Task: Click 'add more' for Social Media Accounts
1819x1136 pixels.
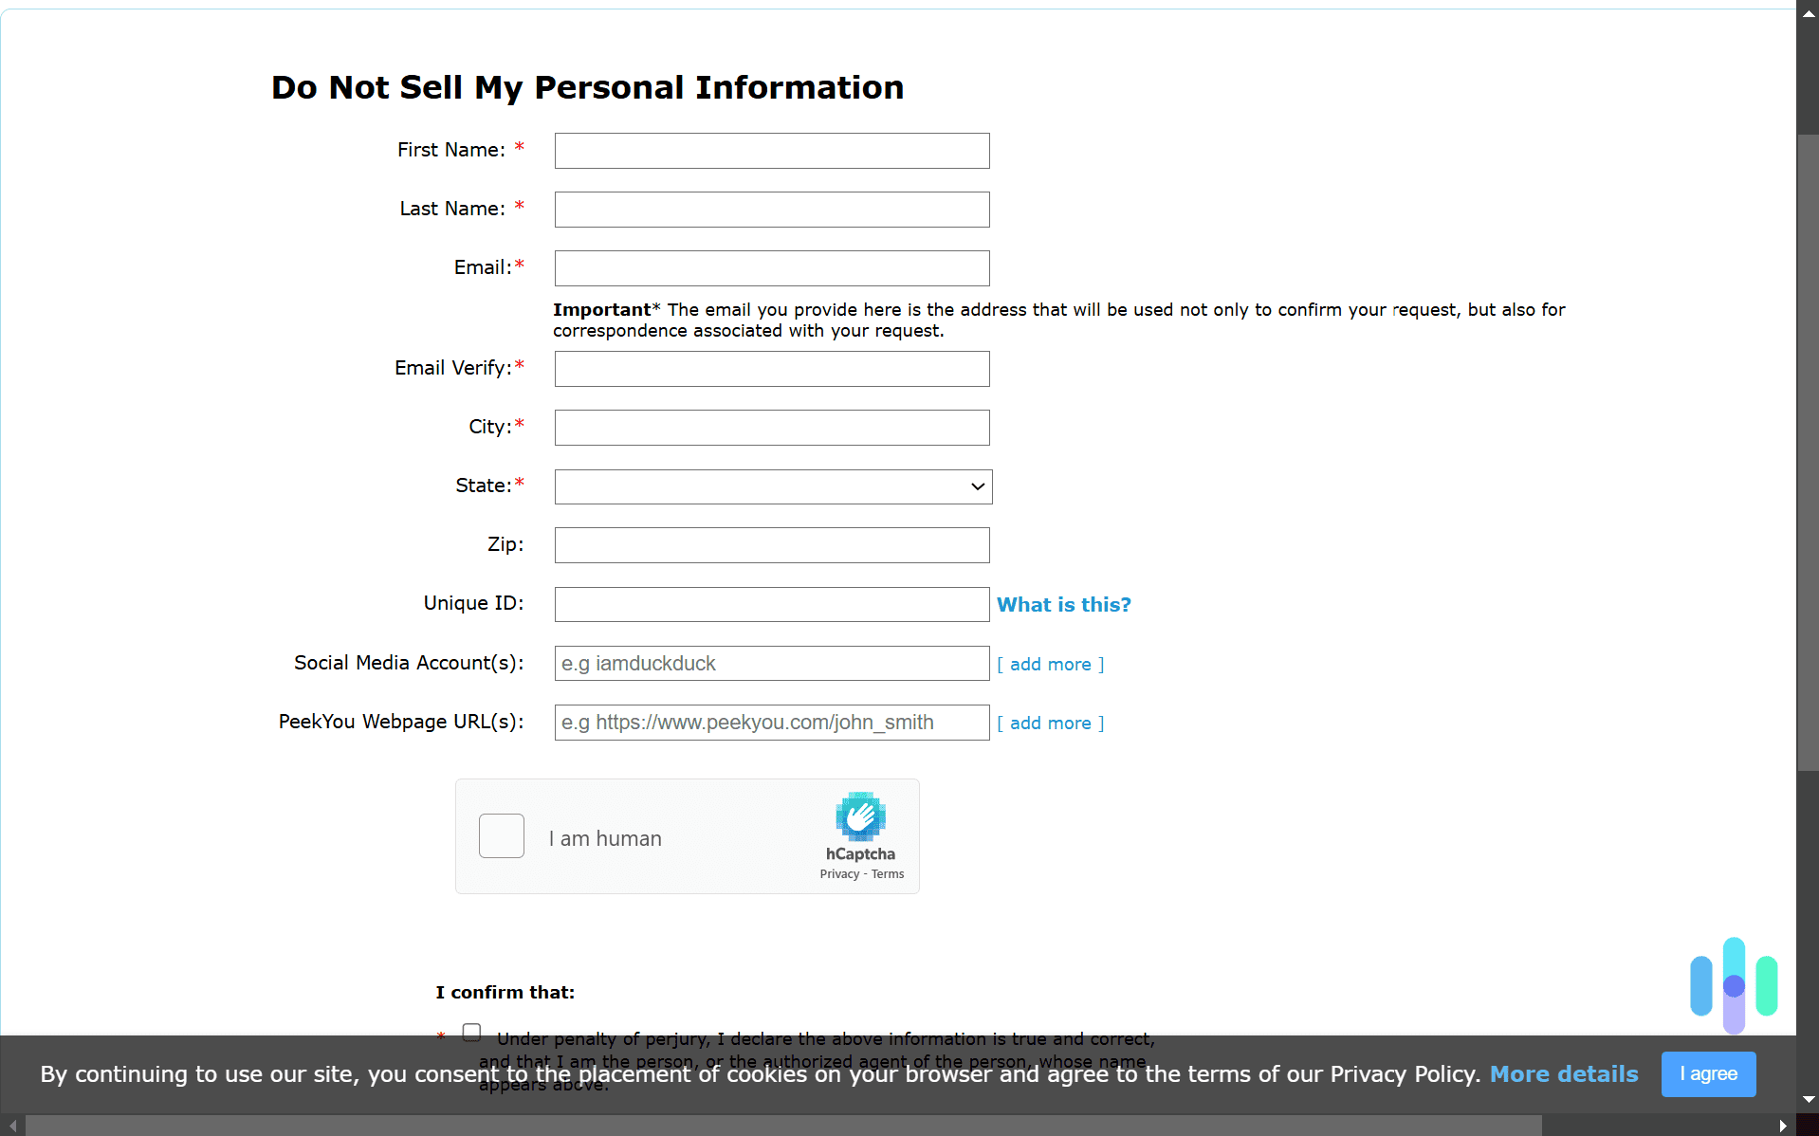Action: click(1051, 664)
